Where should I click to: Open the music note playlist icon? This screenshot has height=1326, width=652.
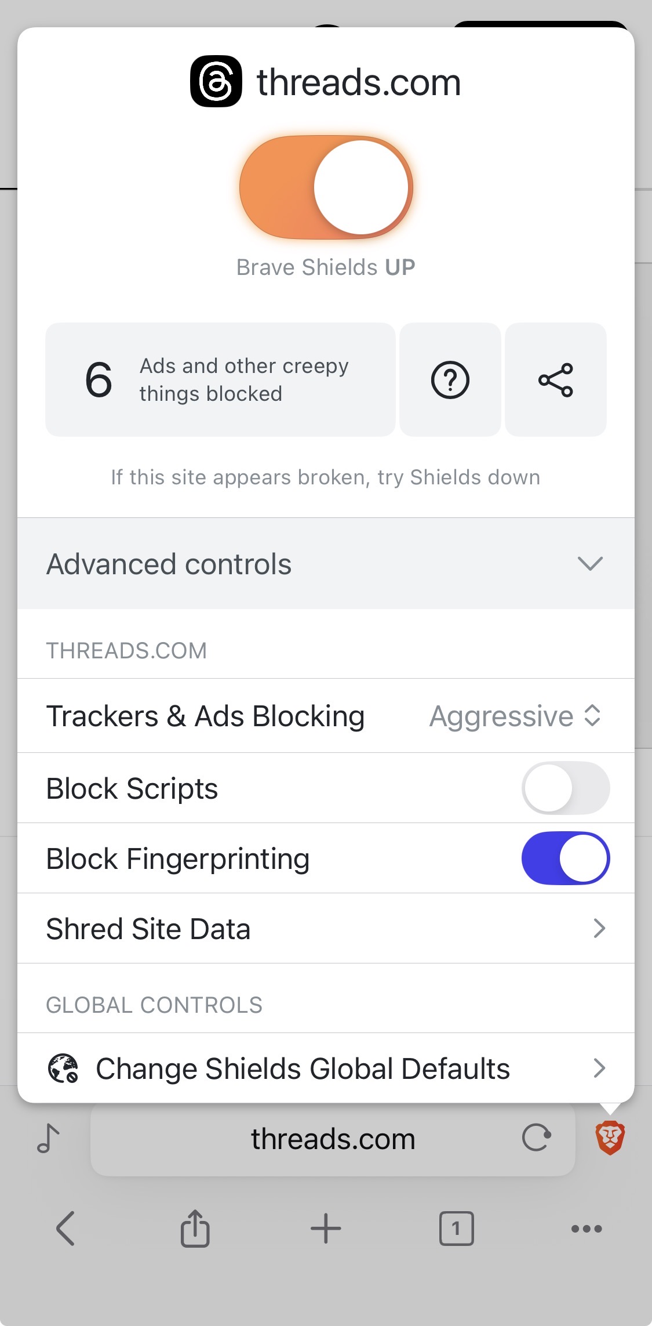coord(48,1137)
